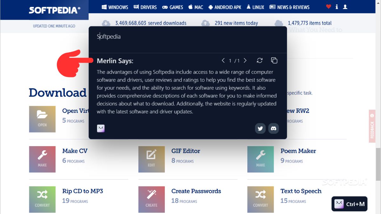Open the Poem Maker link
381x214 pixels.
298,151
